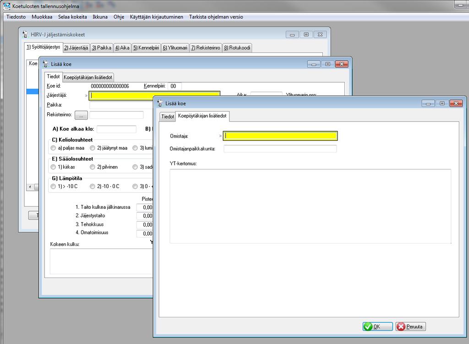Screen dimensions: 469x344
Task: Click points field for Taito kulkea jälkinarussa
Action: tap(145, 207)
